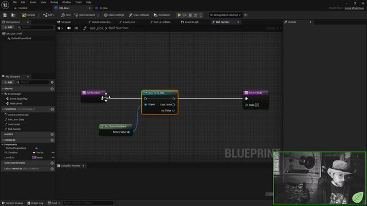Open the File menu

point(14,2)
